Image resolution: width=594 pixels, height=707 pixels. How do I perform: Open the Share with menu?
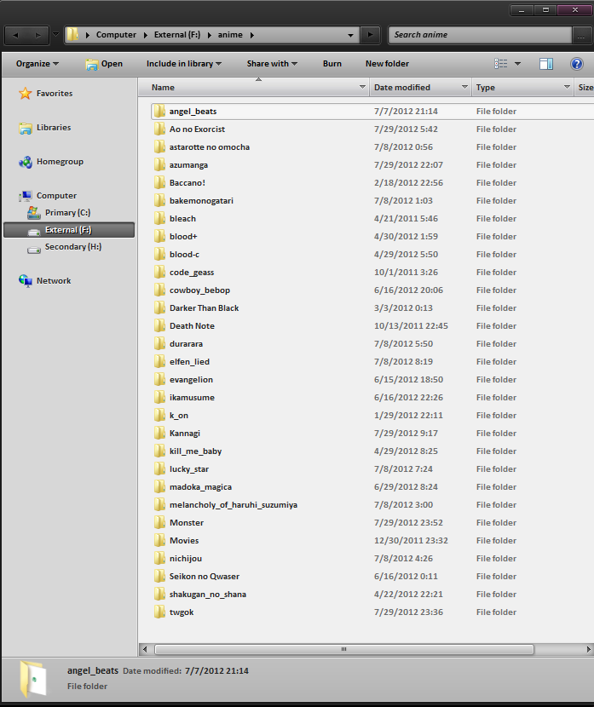[272, 64]
